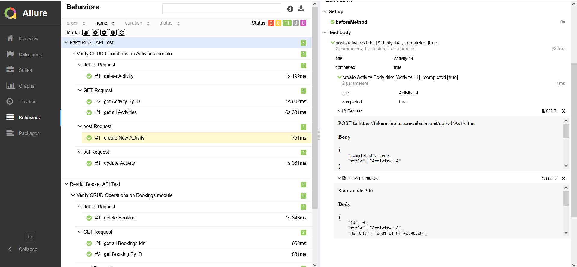Collapse the HTTP/1.1 200 OK attachment
This screenshot has width=577, height=267.
coord(339,178)
